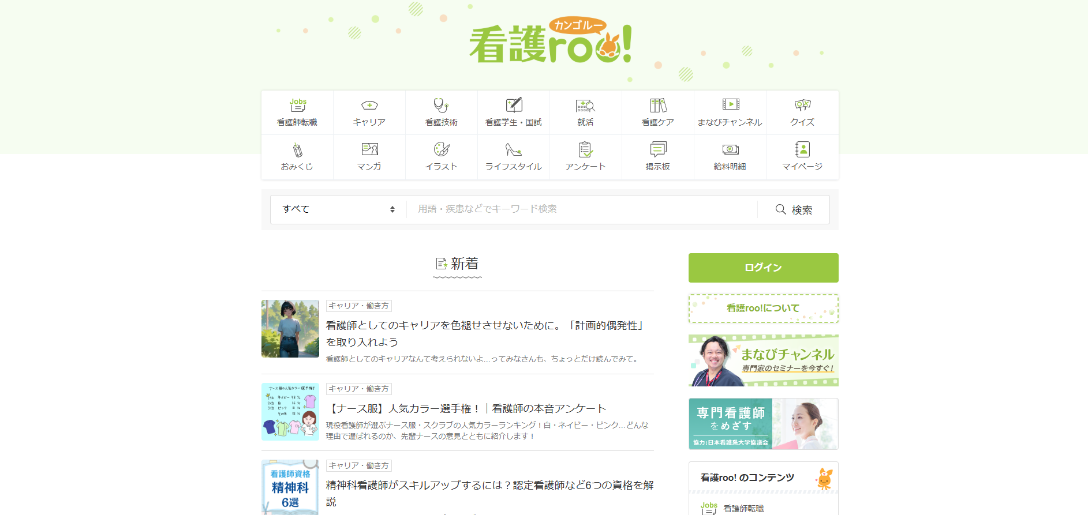Open the 専門看護師をめざす banner

[763, 424]
